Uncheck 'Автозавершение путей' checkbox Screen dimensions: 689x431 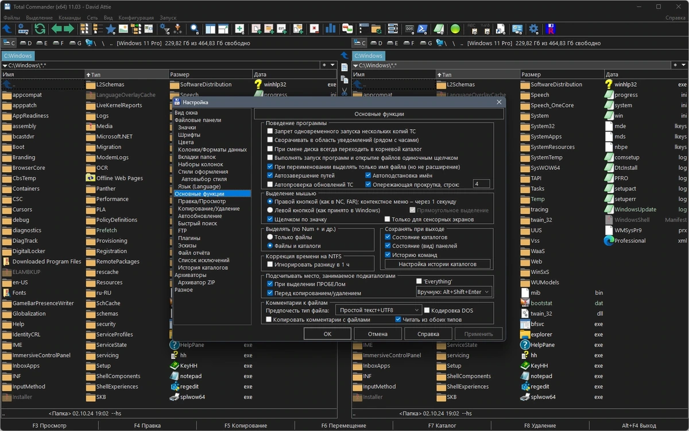click(270, 176)
